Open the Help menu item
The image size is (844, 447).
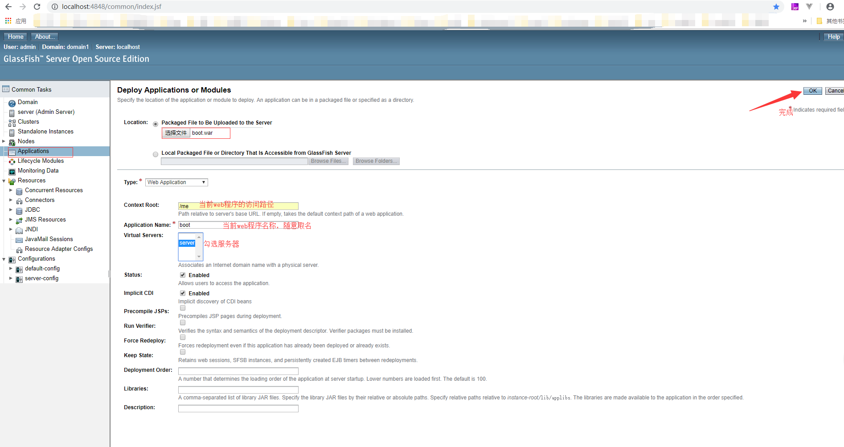click(833, 36)
